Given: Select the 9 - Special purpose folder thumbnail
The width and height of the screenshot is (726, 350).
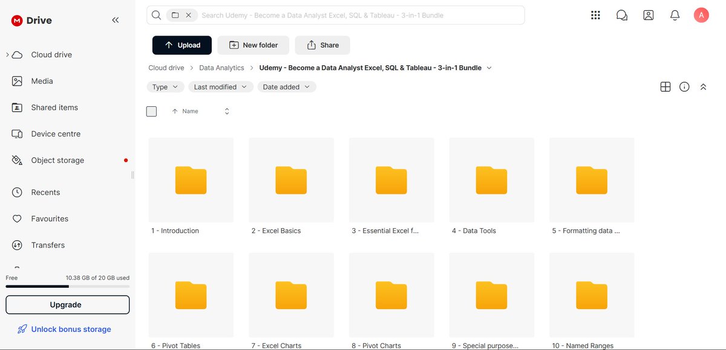Looking at the screenshot, I should (x=491, y=295).
